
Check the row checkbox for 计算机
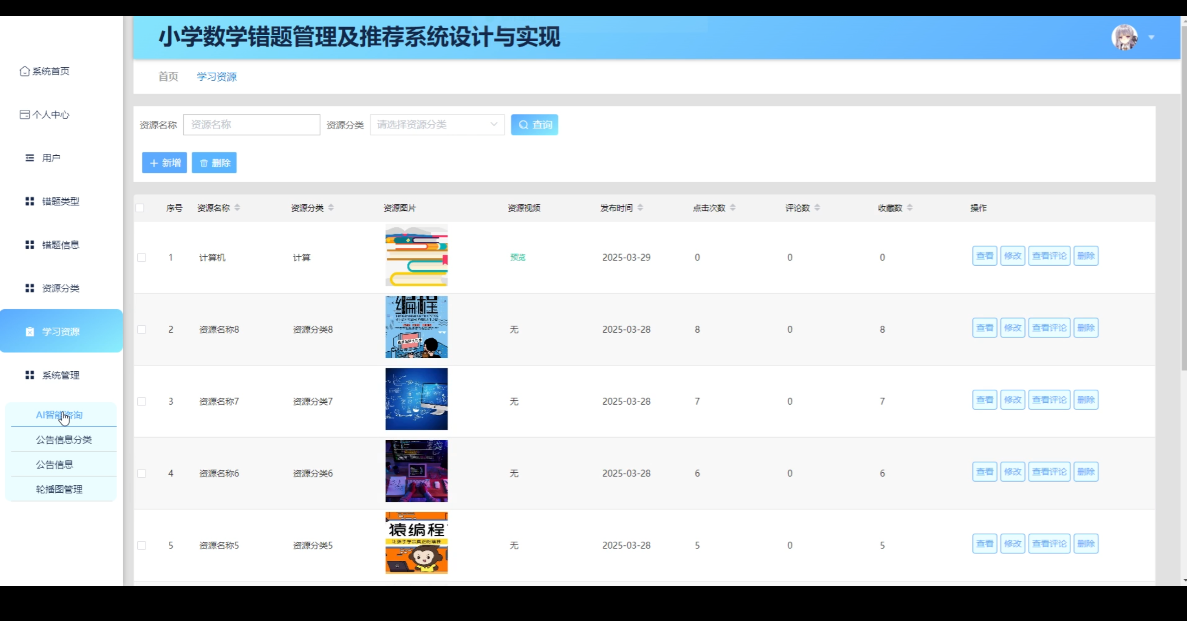[141, 258]
